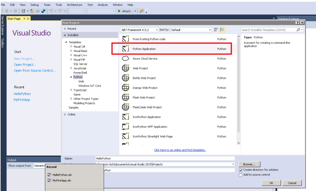Viewport: 316px width, 191px height.
Task: Click the scrollbar up arrow in template list
Action: (x=239, y=36)
